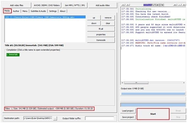Image resolution: width=187 pixels, height=123 pixels.
Task: Click the 'Destination path:' label
Action: click(12, 118)
